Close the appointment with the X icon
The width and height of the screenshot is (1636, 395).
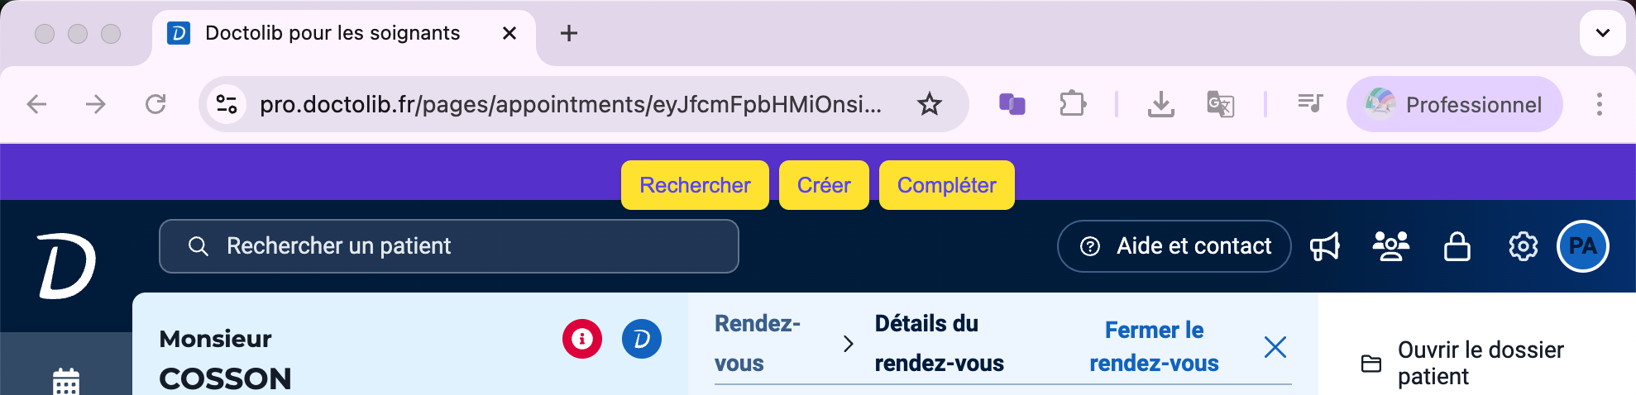click(x=1275, y=347)
